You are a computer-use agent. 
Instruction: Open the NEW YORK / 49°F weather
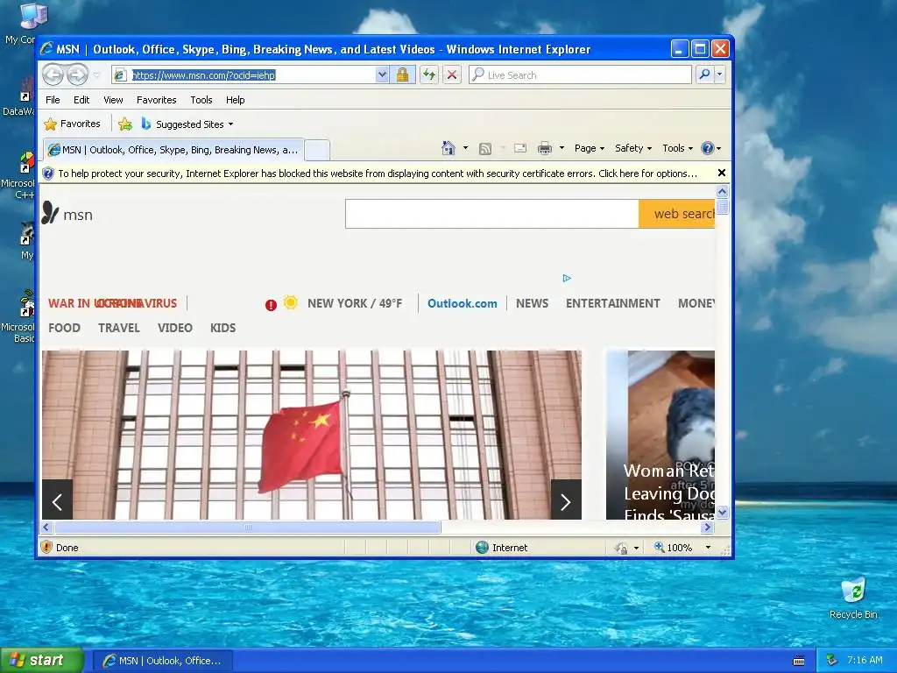click(x=355, y=303)
